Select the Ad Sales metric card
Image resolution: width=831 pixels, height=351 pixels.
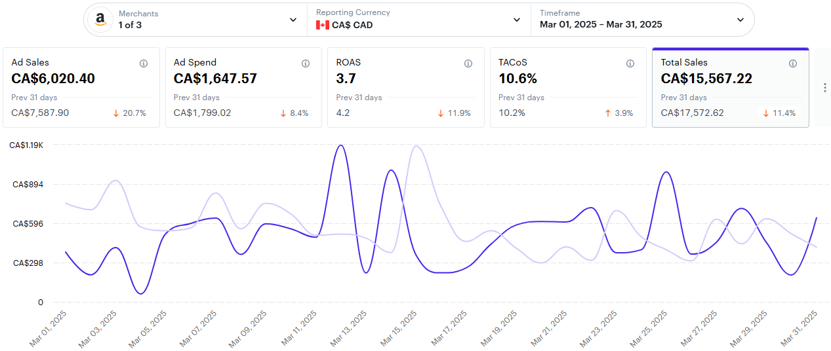click(x=81, y=87)
